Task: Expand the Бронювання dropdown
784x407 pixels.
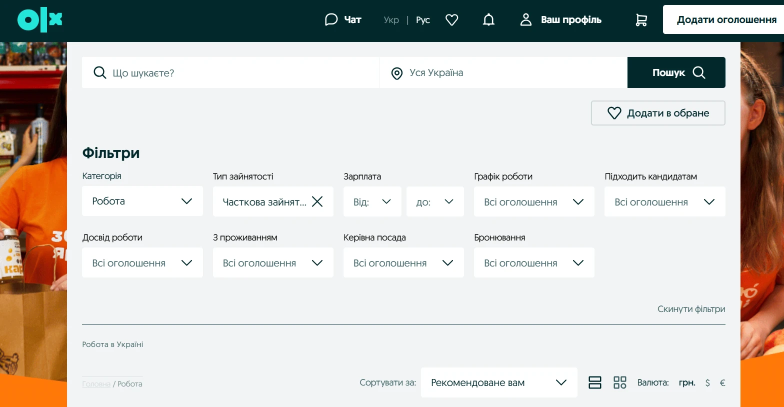Action: (534, 262)
